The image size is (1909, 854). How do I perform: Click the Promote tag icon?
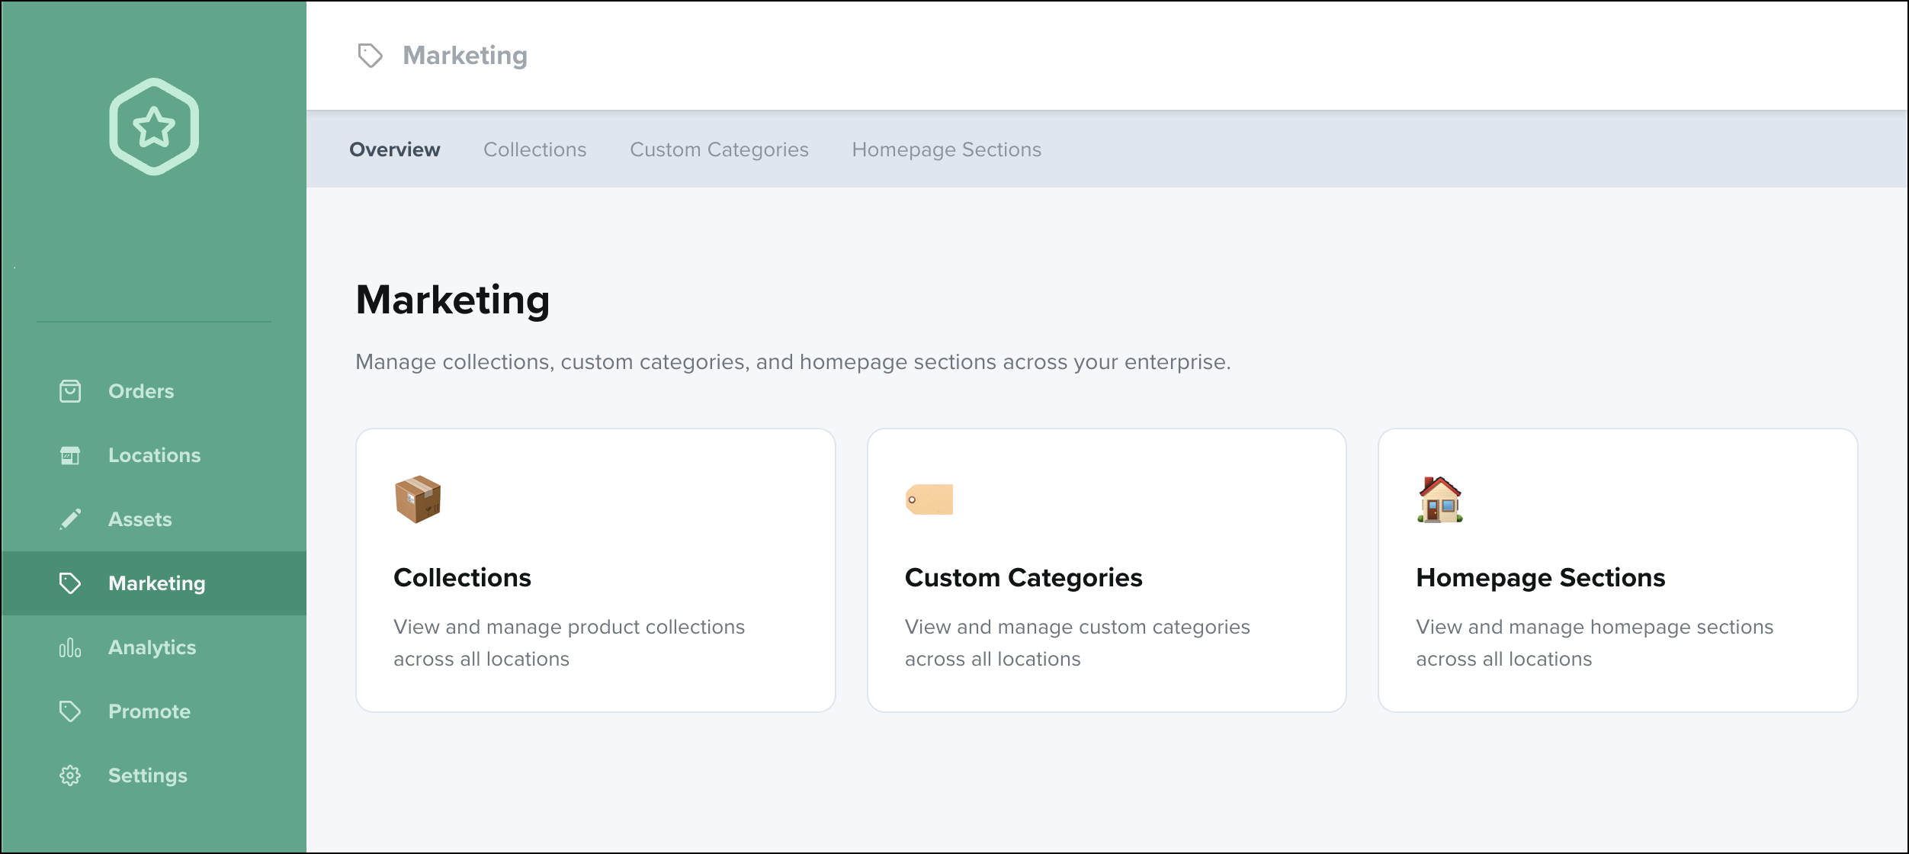pos(70,711)
